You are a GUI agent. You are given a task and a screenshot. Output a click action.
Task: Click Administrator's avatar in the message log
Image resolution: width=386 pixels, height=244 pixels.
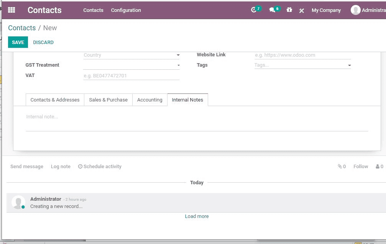(x=18, y=202)
